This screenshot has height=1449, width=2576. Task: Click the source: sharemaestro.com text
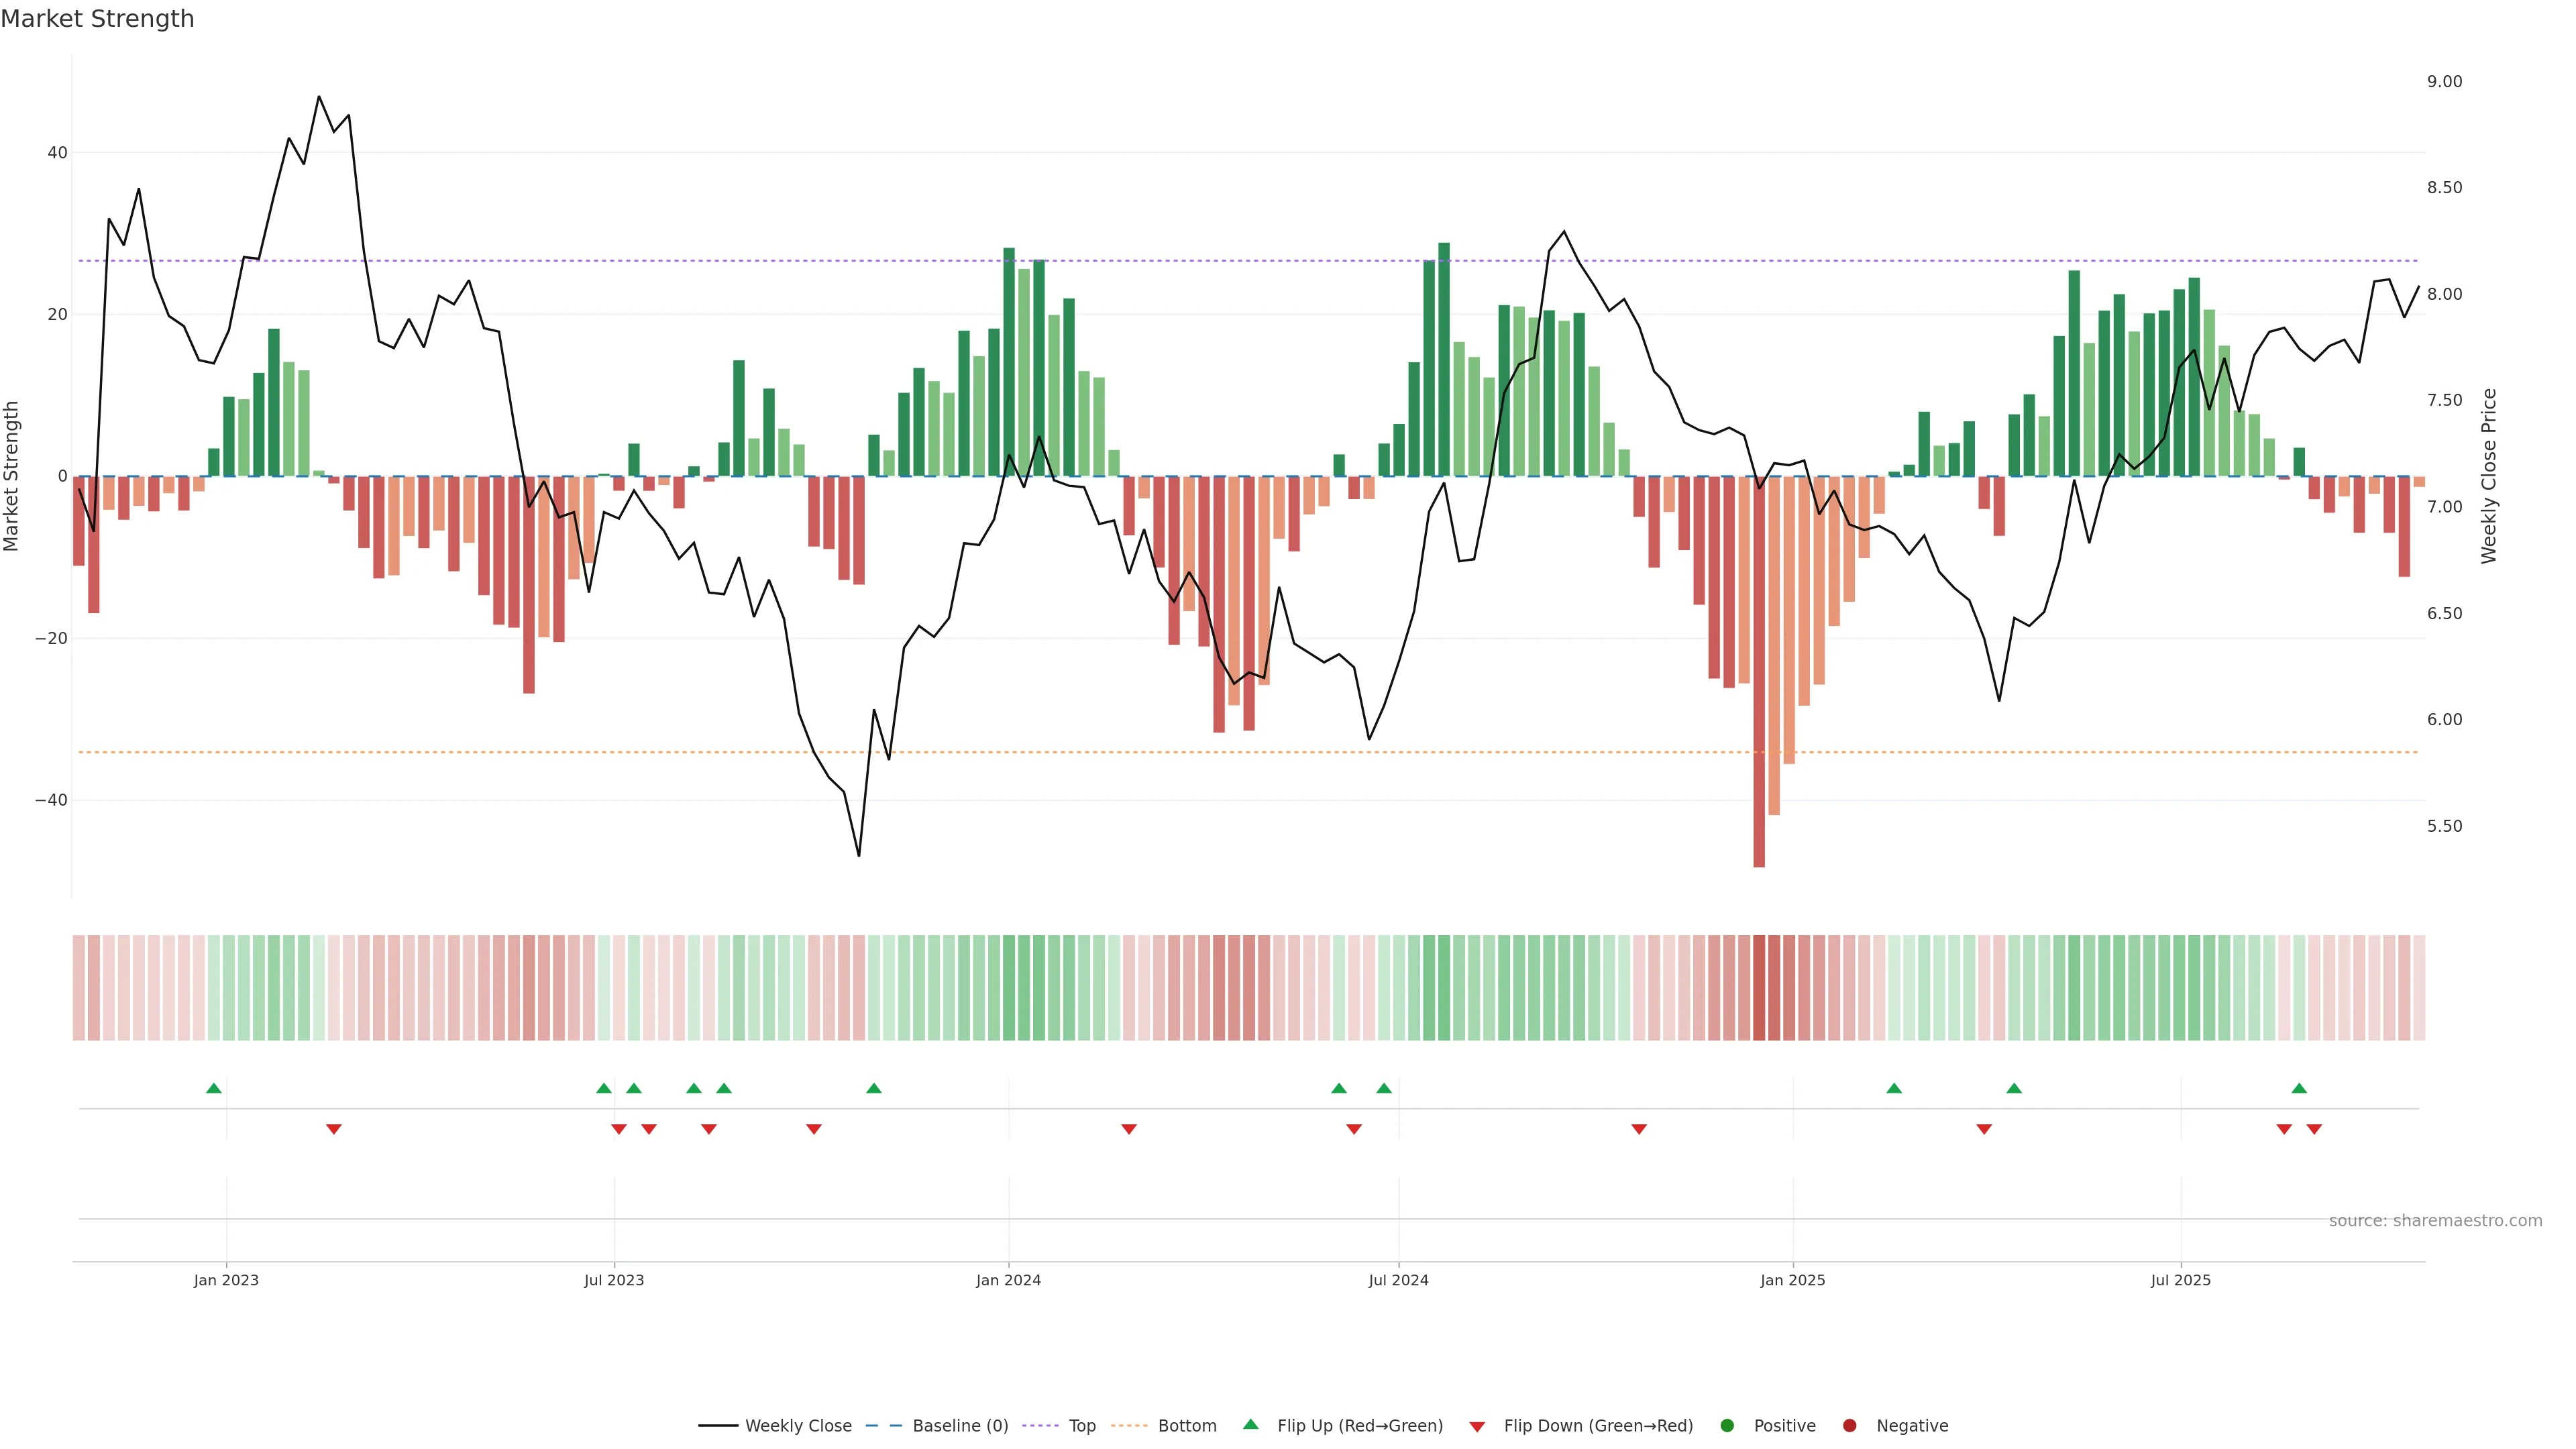tap(2435, 1220)
